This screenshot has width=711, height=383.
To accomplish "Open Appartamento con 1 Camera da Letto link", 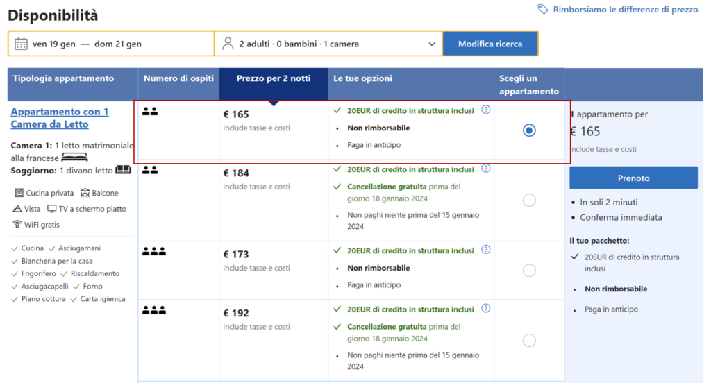I will pos(60,118).
